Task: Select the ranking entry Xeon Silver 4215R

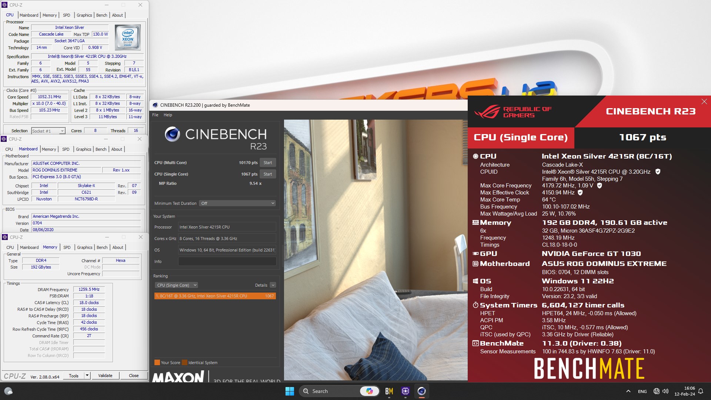Action: coord(215,296)
